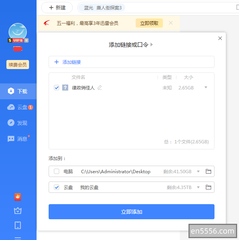Click the edit pencil next to 律政俏佳人

click(x=100, y=88)
